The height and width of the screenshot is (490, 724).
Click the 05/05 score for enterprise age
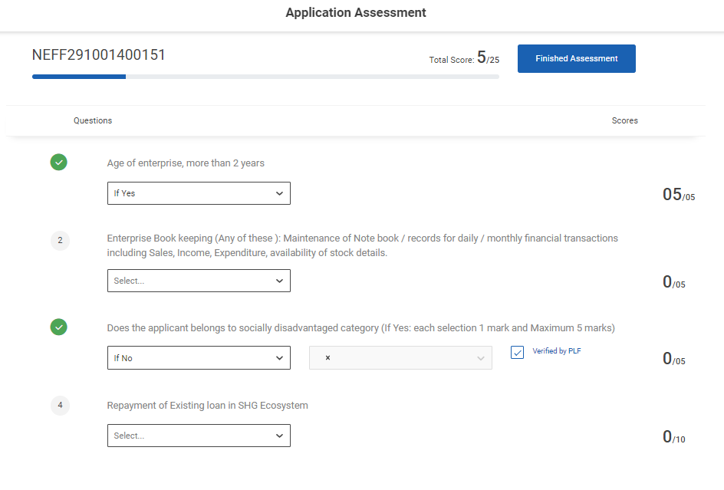click(678, 195)
